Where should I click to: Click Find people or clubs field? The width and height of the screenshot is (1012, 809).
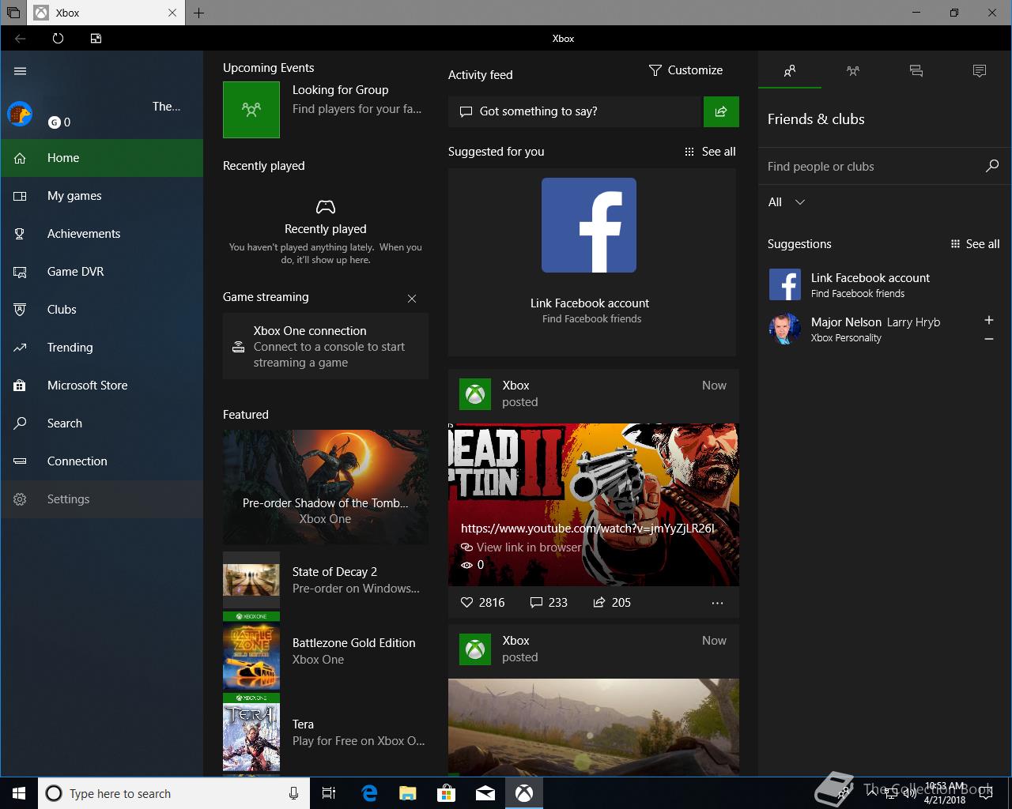coord(870,167)
